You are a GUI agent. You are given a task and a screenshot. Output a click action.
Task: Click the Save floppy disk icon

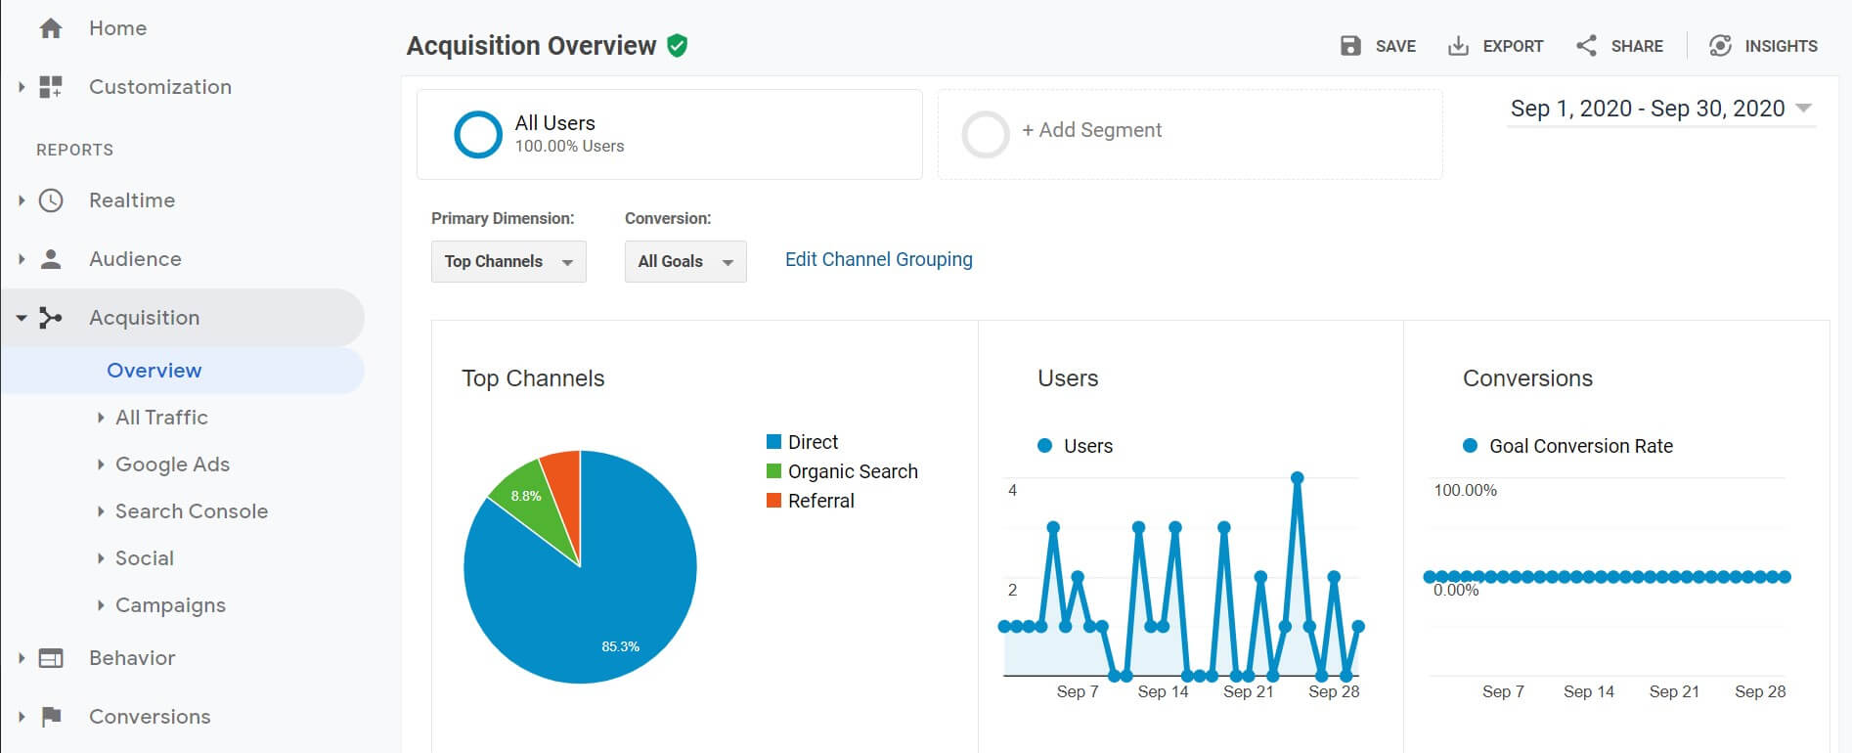pos(1350,46)
